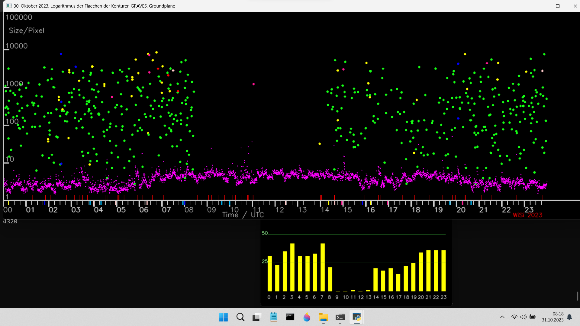The width and height of the screenshot is (580, 326).
Task: Click the histogram x-axis label '14'
Action: click(x=376, y=297)
